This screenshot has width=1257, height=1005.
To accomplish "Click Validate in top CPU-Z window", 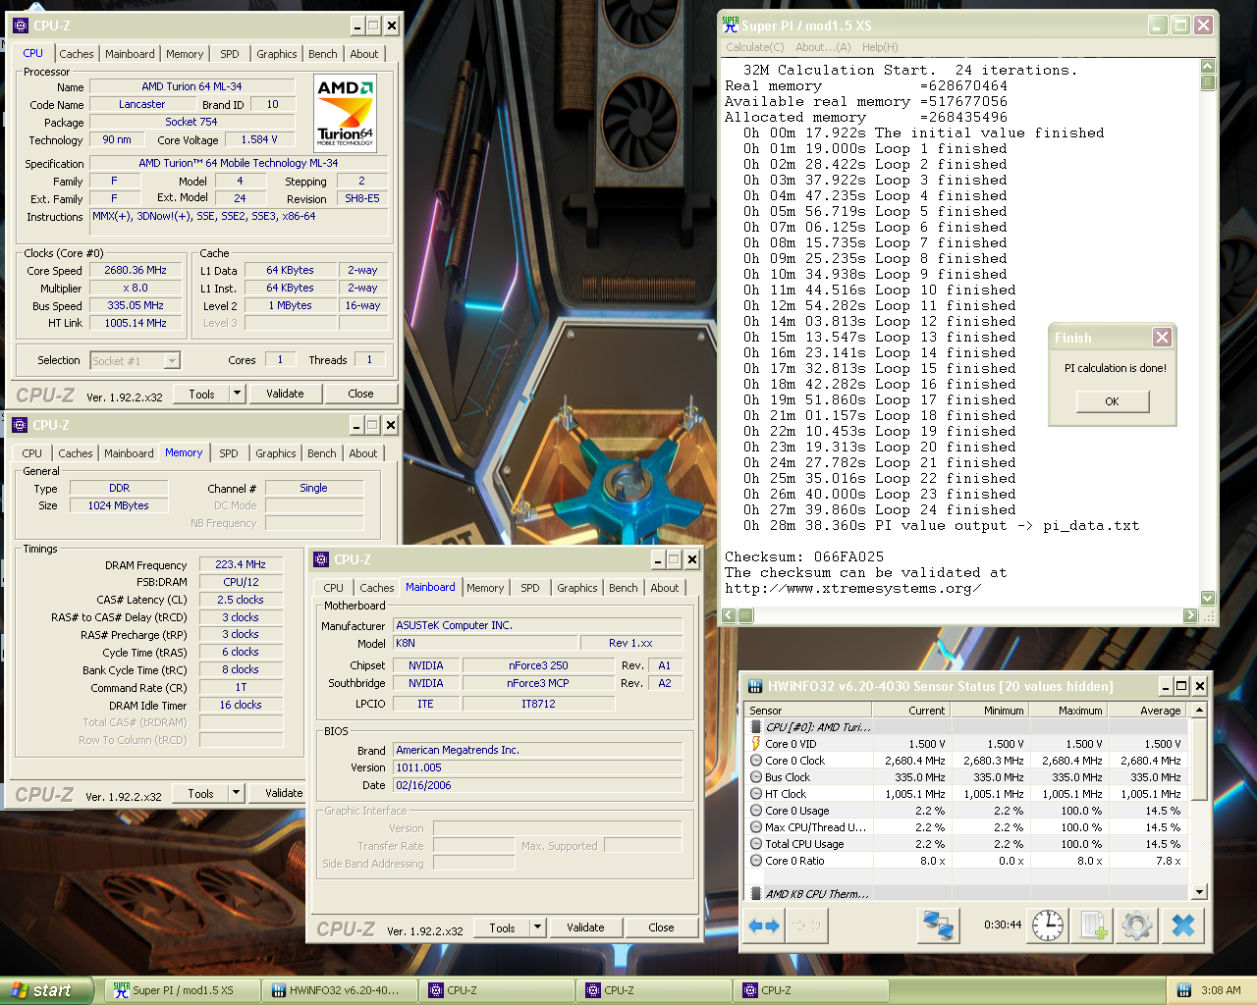I will tap(285, 394).
